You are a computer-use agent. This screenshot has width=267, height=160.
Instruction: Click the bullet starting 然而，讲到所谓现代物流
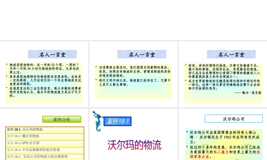click(x=223, y=71)
